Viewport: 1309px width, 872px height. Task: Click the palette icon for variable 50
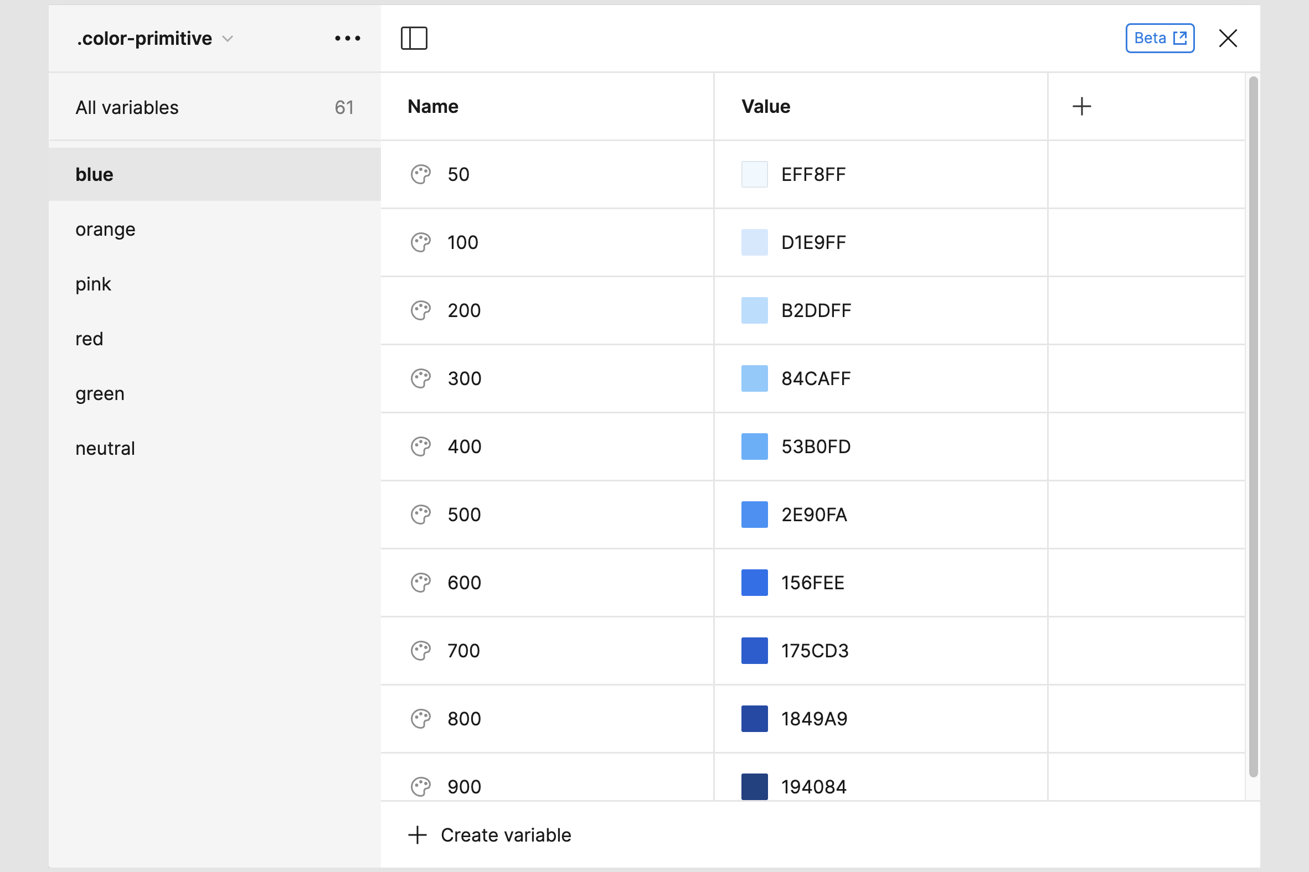421,175
